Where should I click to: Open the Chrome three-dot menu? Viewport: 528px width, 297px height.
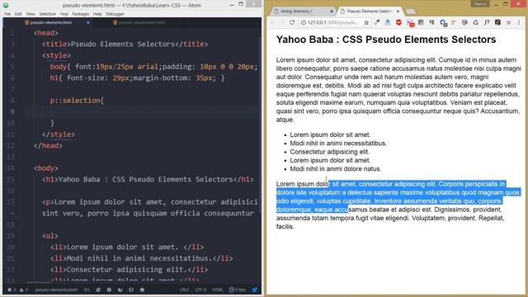coord(519,22)
